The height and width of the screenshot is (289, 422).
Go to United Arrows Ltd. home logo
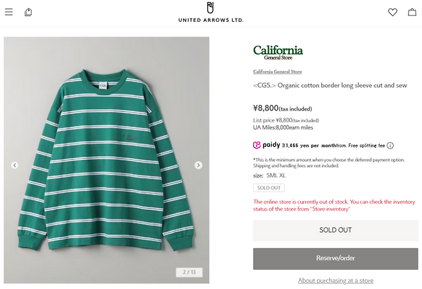(211, 12)
